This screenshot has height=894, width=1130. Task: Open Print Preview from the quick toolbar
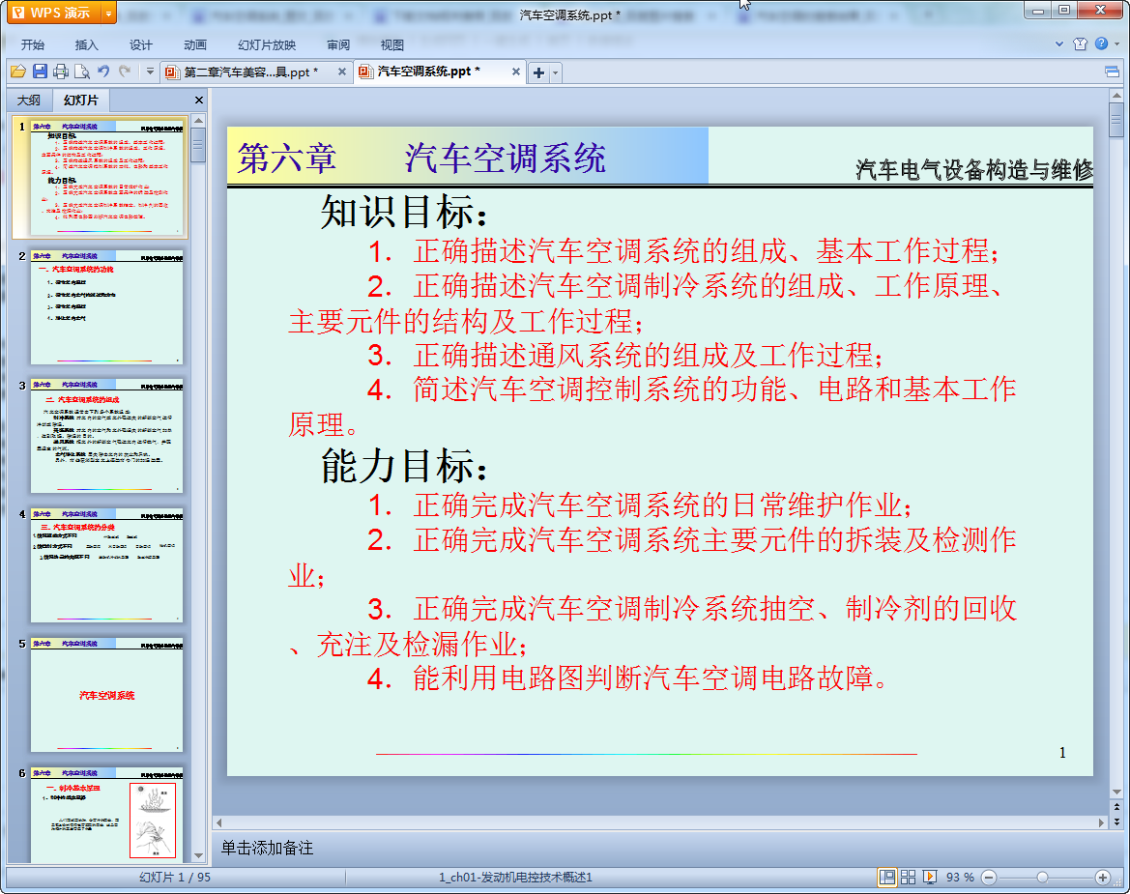click(82, 72)
